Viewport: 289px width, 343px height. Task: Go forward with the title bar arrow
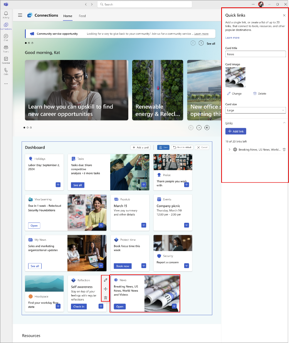click(92, 4)
